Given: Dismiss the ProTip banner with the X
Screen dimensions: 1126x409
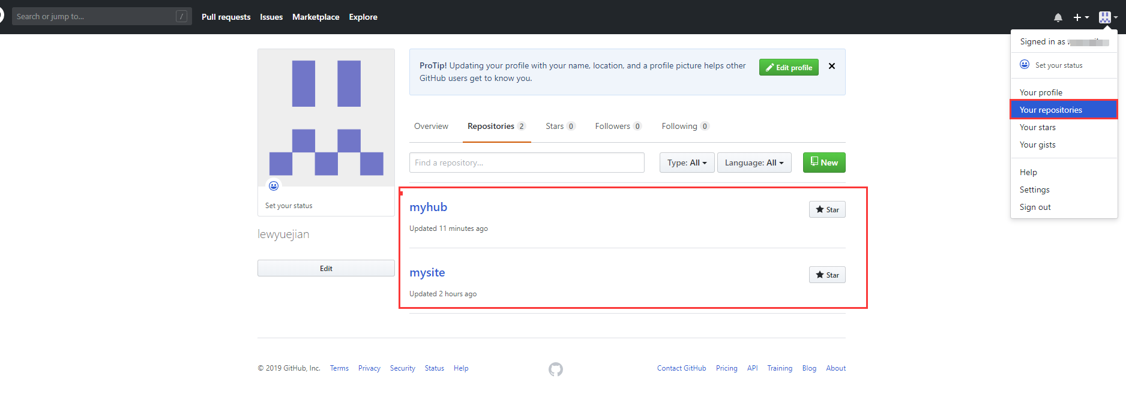Looking at the screenshot, I should click(x=832, y=66).
